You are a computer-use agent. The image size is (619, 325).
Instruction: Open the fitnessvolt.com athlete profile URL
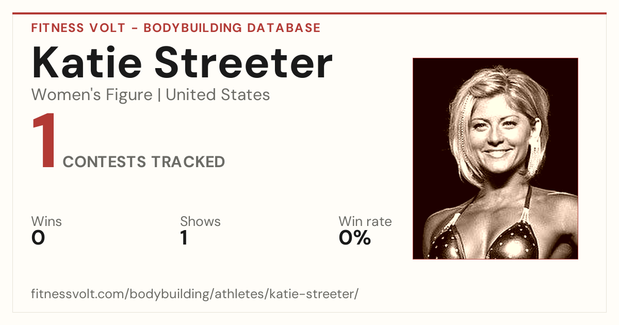pyautogui.click(x=194, y=294)
